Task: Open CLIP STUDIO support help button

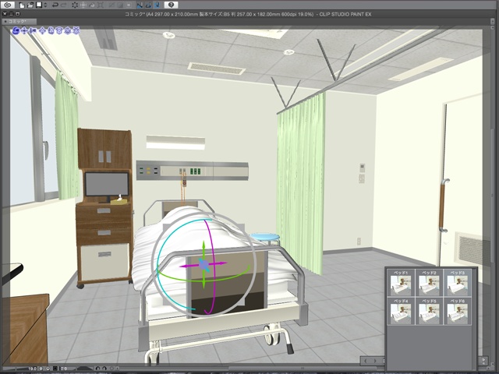Action: [171, 5]
